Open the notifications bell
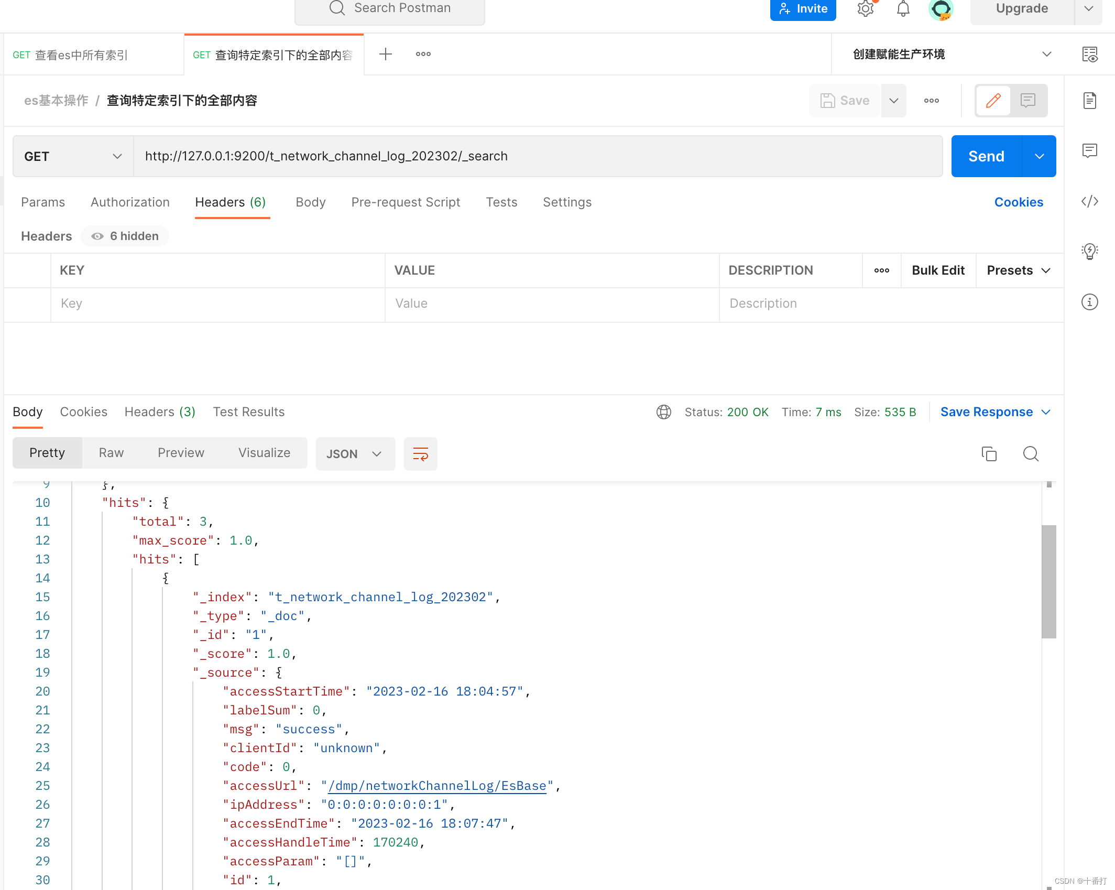The width and height of the screenshot is (1115, 890). coord(903,9)
